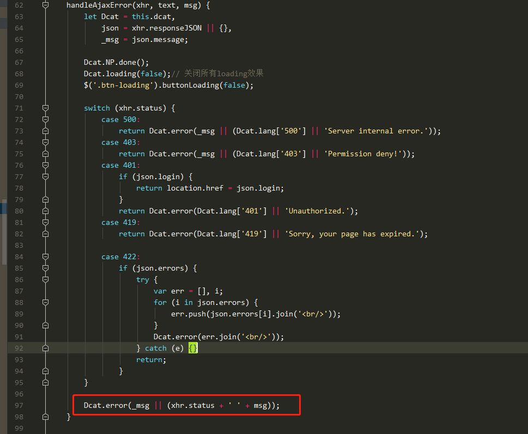Viewport: 528px width, 434px height.
Task: Click fold end marker at line 82
Action: (45, 234)
